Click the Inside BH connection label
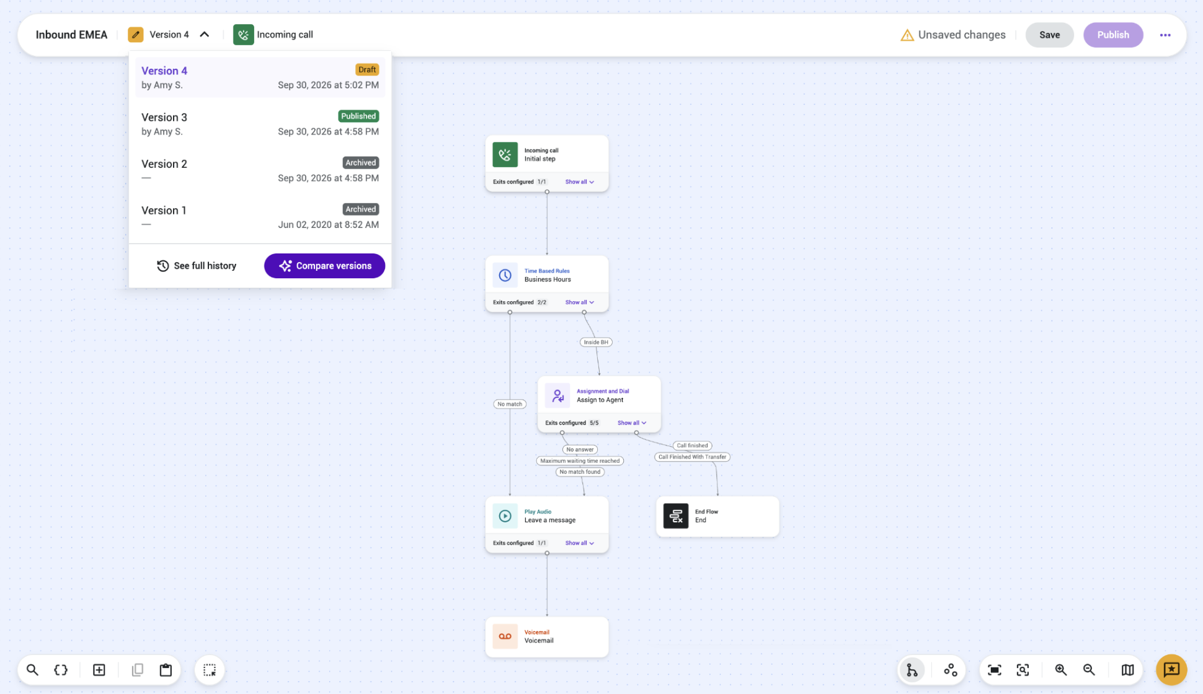The width and height of the screenshot is (1203, 694). point(596,342)
